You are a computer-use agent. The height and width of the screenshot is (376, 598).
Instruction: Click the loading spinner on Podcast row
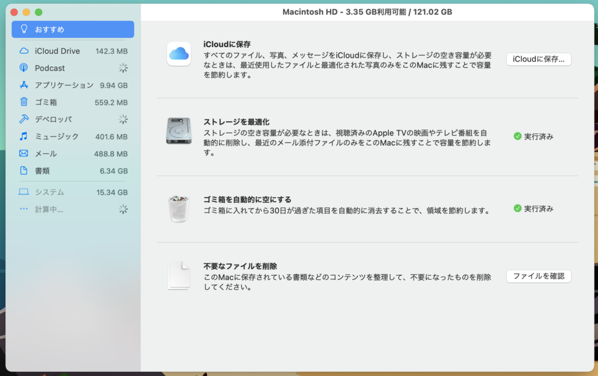click(x=123, y=68)
